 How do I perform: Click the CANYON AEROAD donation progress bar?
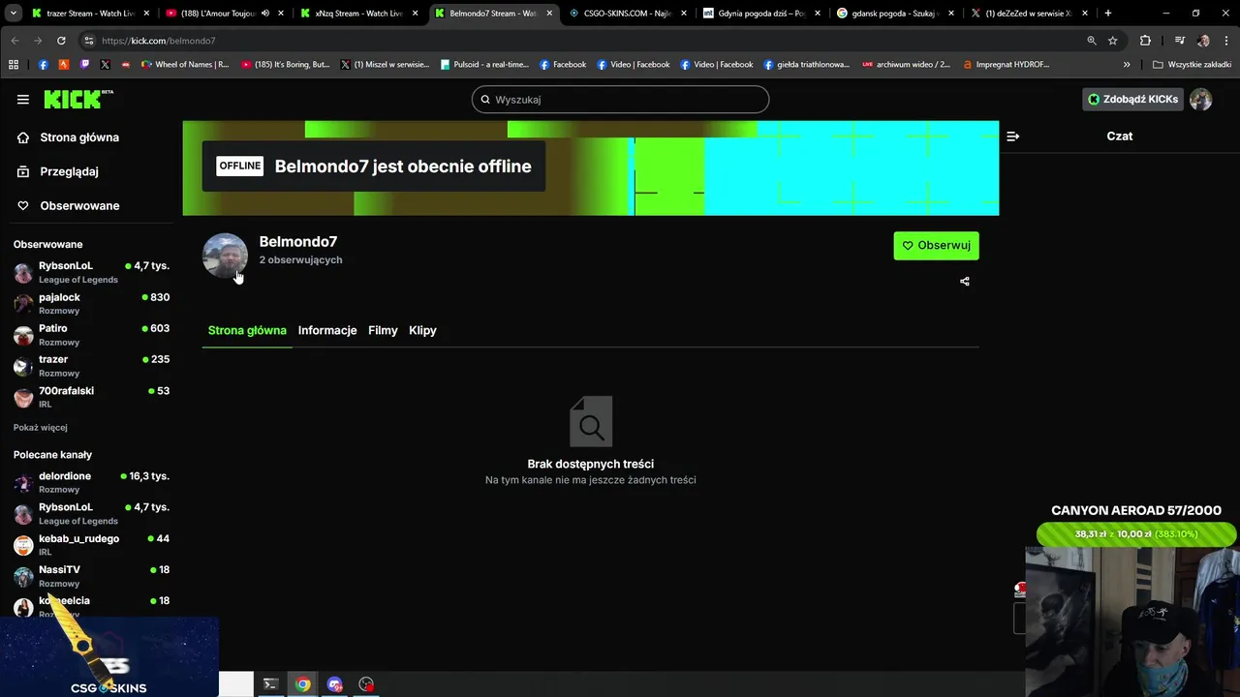click(1136, 534)
